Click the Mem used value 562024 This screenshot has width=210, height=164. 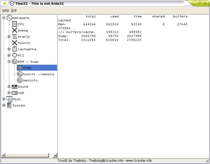(112, 24)
